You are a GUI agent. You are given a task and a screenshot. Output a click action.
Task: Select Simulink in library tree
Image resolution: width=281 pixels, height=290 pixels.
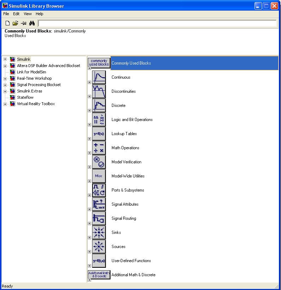[x=24, y=59]
